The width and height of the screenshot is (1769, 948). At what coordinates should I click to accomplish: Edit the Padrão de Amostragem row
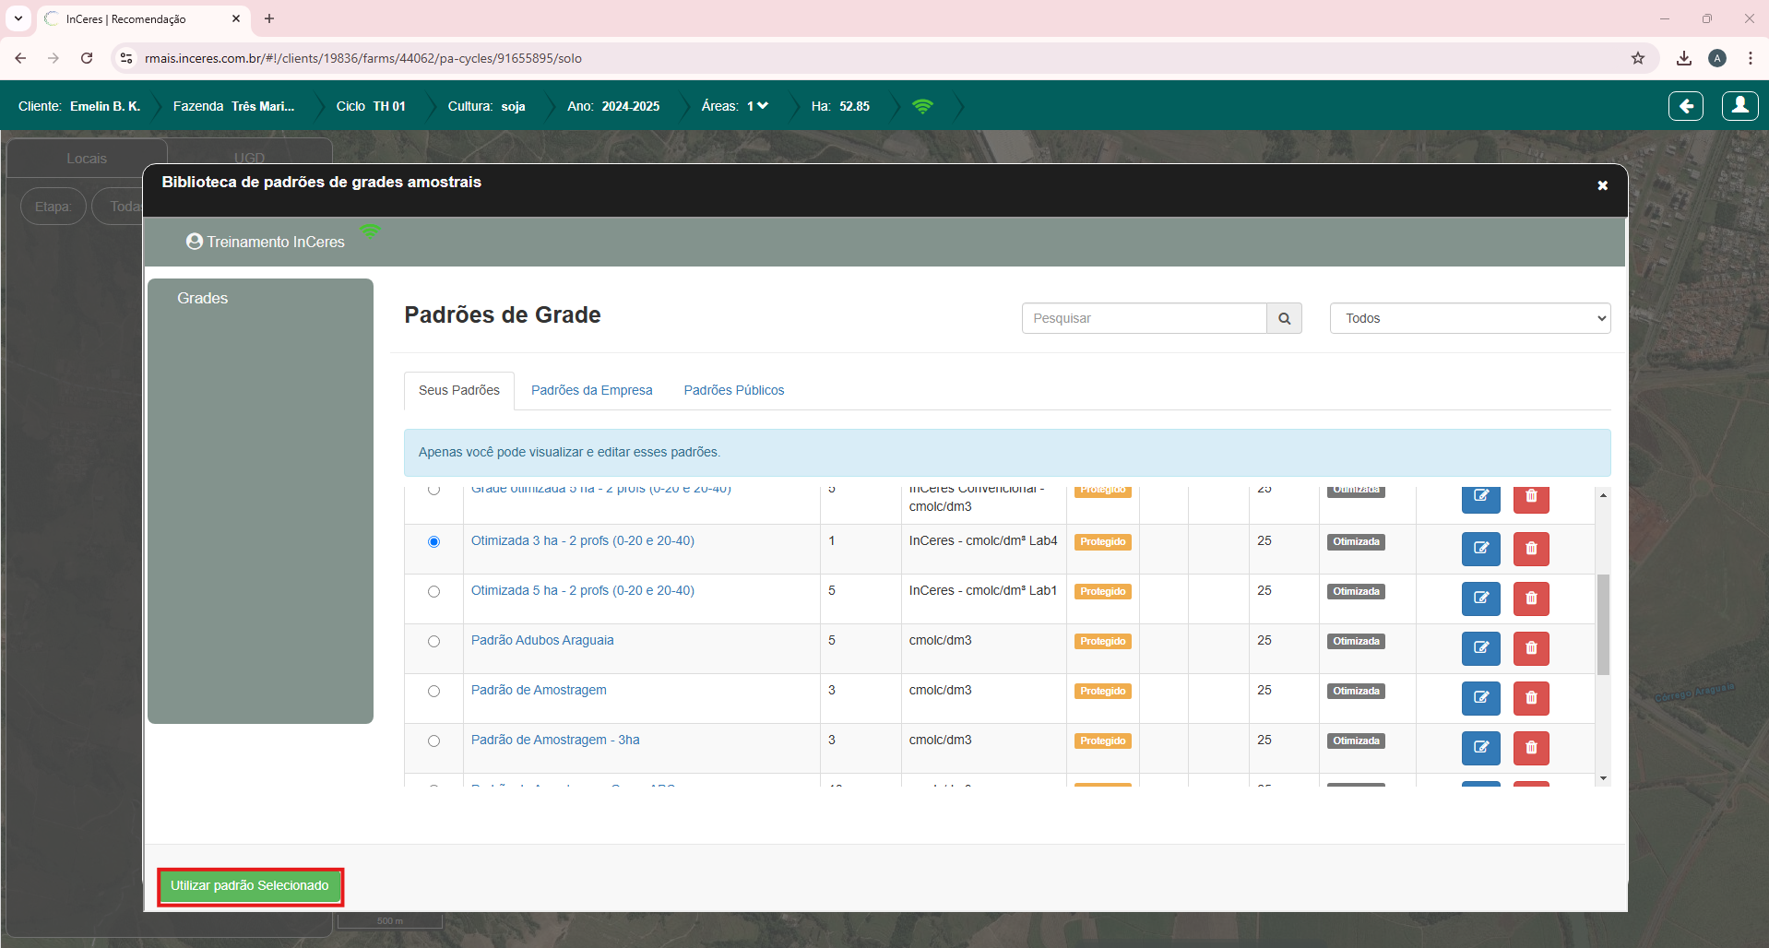[x=1480, y=697]
